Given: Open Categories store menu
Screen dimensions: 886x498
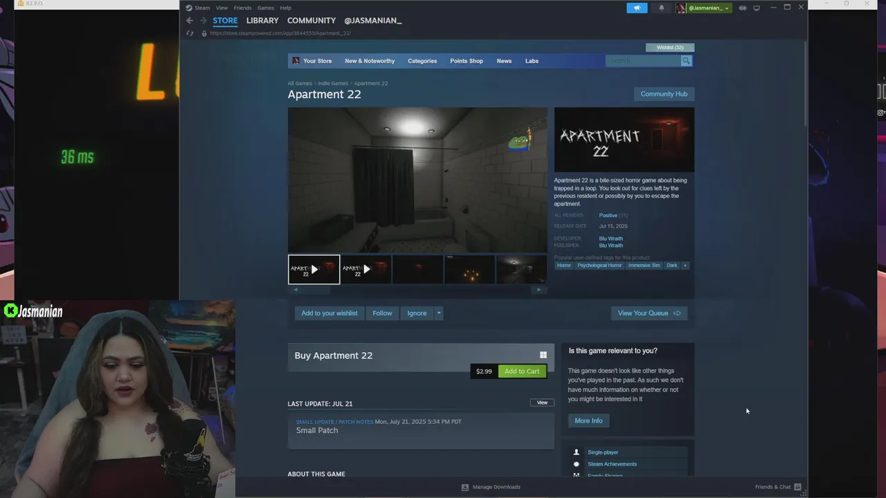Looking at the screenshot, I should (x=422, y=61).
